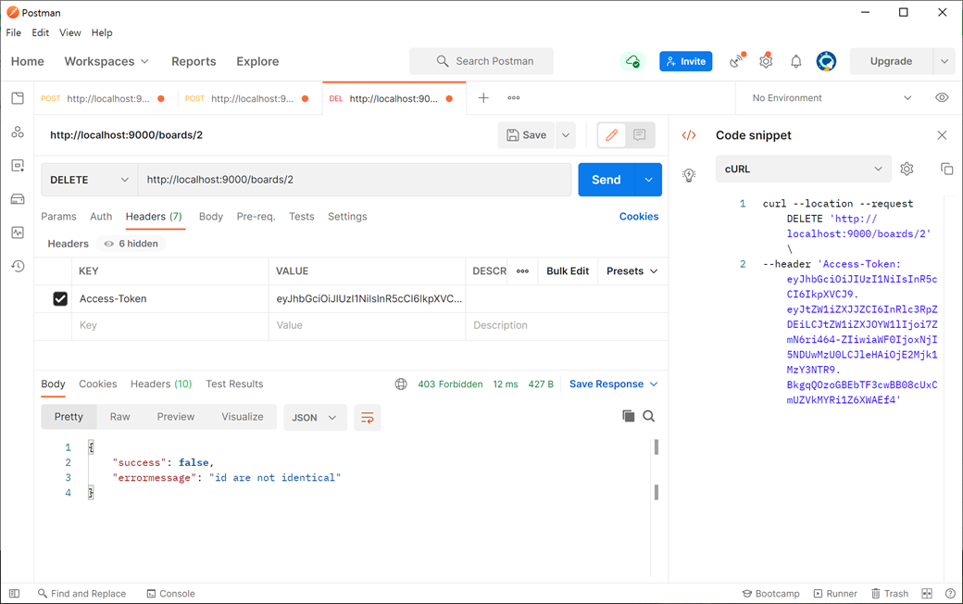This screenshot has height=604, width=963.
Task: Click the blue Send button
Action: (x=607, y=180)
